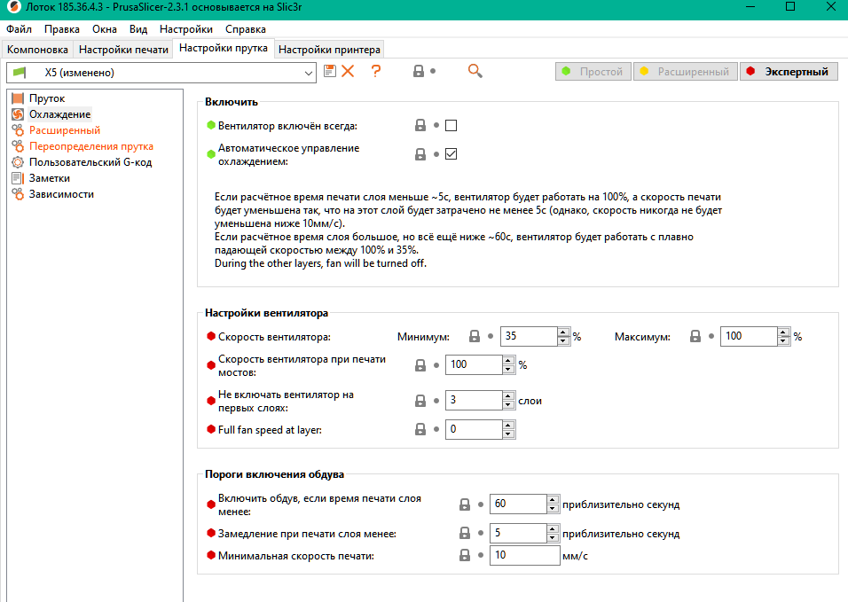Open the Заметки page
This screenshot has width=848, height=602.
[49, 178]
